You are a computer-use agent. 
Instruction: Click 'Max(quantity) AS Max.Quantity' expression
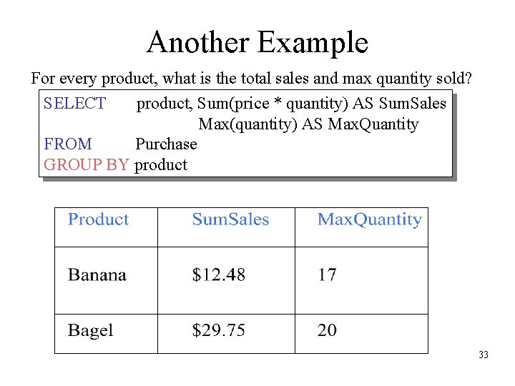[308, 124]
